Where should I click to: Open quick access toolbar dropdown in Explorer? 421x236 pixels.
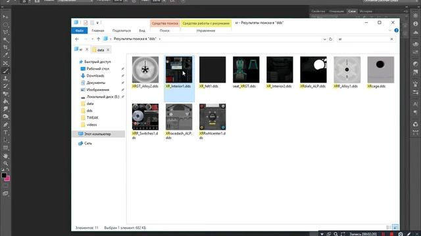[97, 23]
